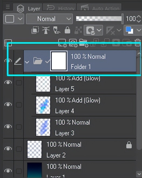142x178 pixels.
Task: Click the Folder 1 mask thumbnail
Action: (59, 61)
